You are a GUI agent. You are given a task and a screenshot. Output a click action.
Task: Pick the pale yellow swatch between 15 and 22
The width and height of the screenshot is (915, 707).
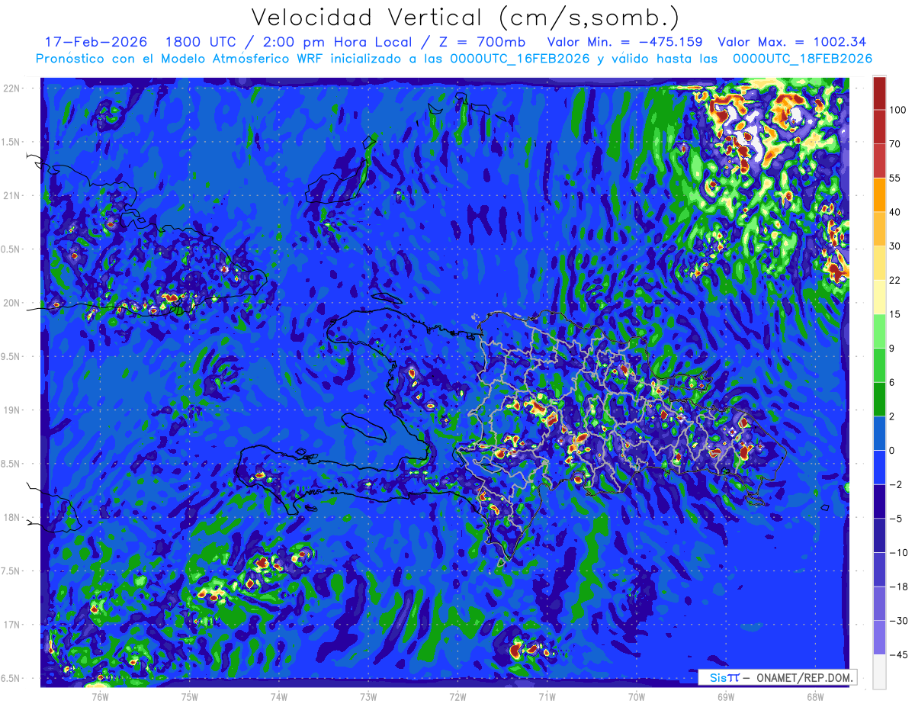tap(879, 297)
